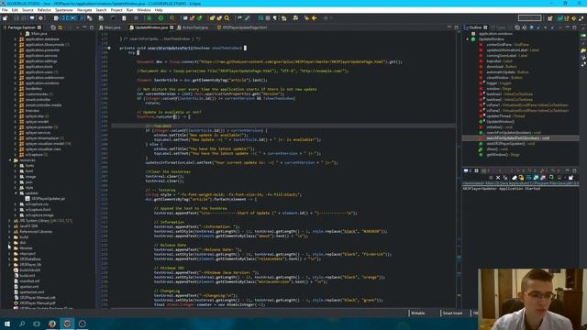Image resolution: width=587 pixels, height=330 pixels.
Task: Collapse UpdateWindow class in Outline
Action: 468,38
